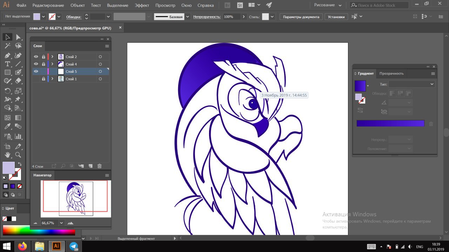Image resolution: width=449 pixels, height=252 pixels.
Task: Delete selected layer with trash icon
Action: pos(99,166)
